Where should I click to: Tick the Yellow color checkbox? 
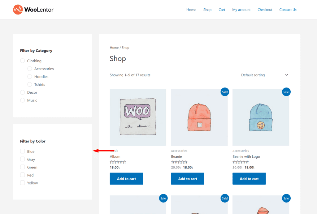(x=22, y=183)
